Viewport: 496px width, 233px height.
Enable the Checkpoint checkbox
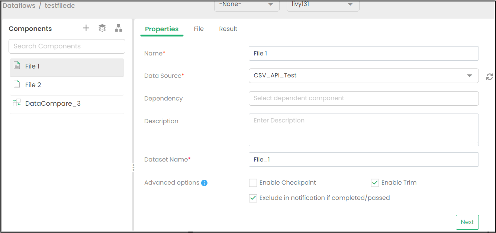pos(253,183)
